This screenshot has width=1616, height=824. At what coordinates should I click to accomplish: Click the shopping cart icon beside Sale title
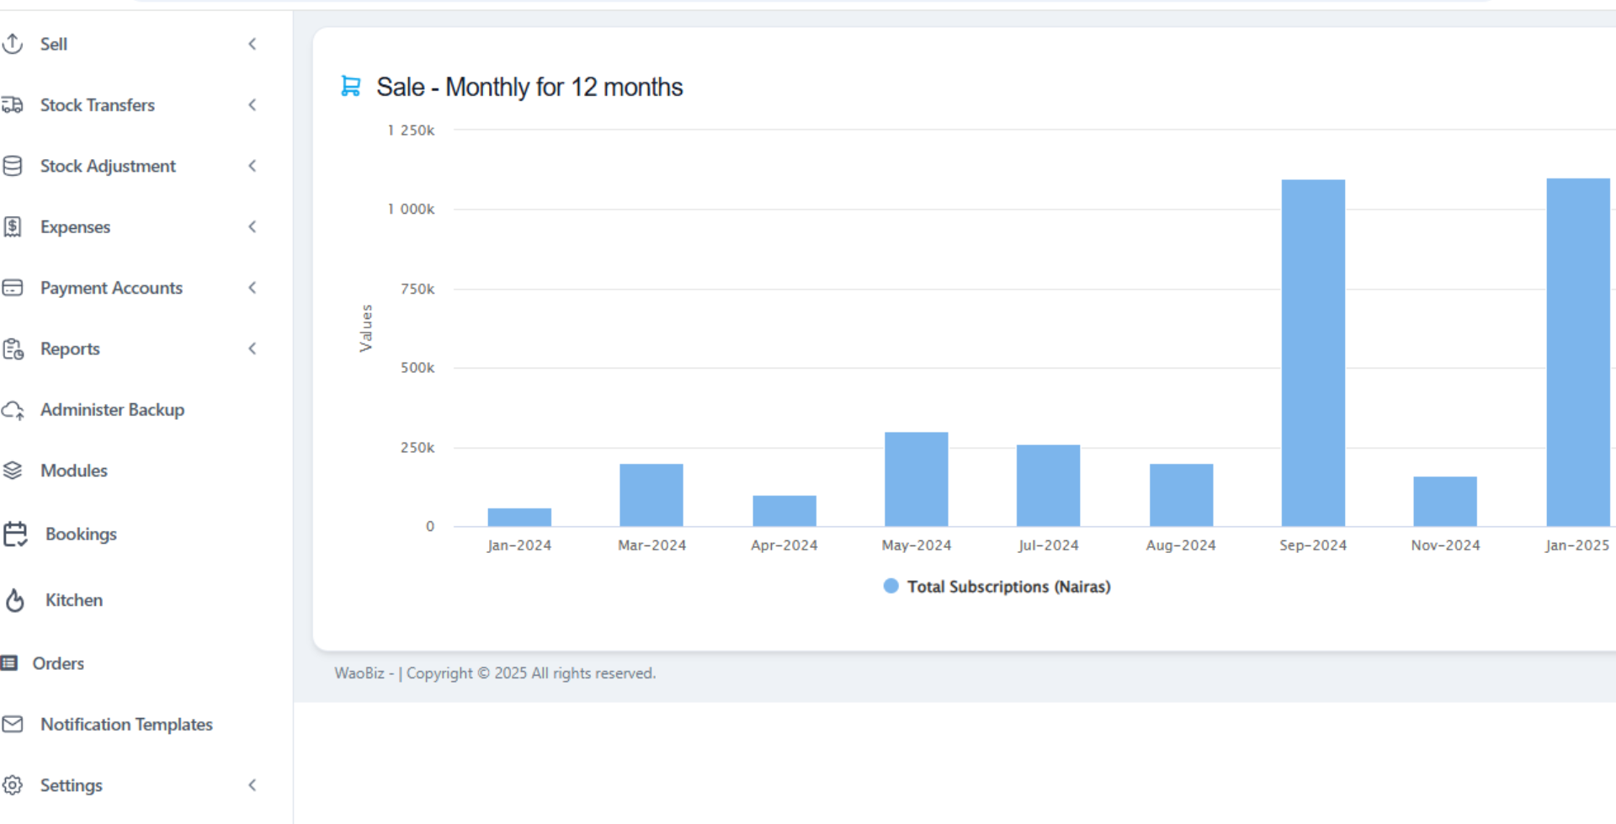350,86
